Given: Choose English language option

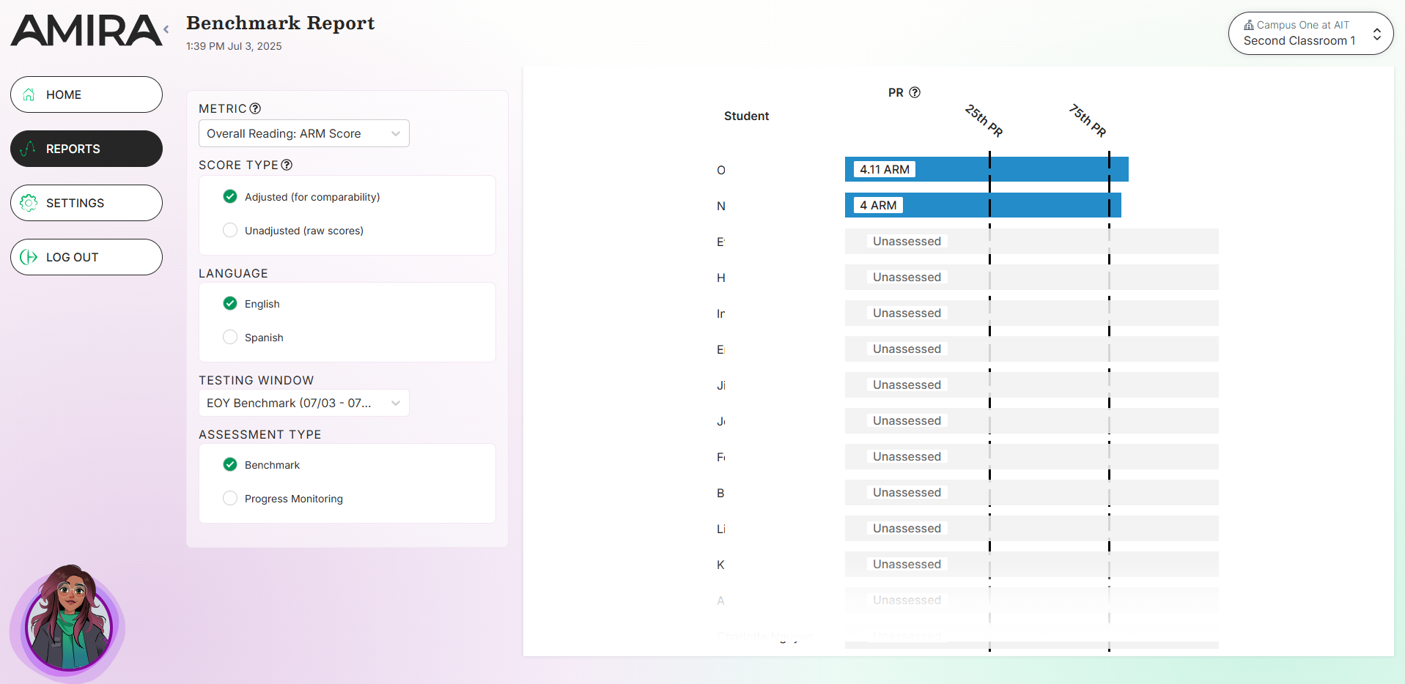Looking at the screenshot, I should tap(251, 304).
